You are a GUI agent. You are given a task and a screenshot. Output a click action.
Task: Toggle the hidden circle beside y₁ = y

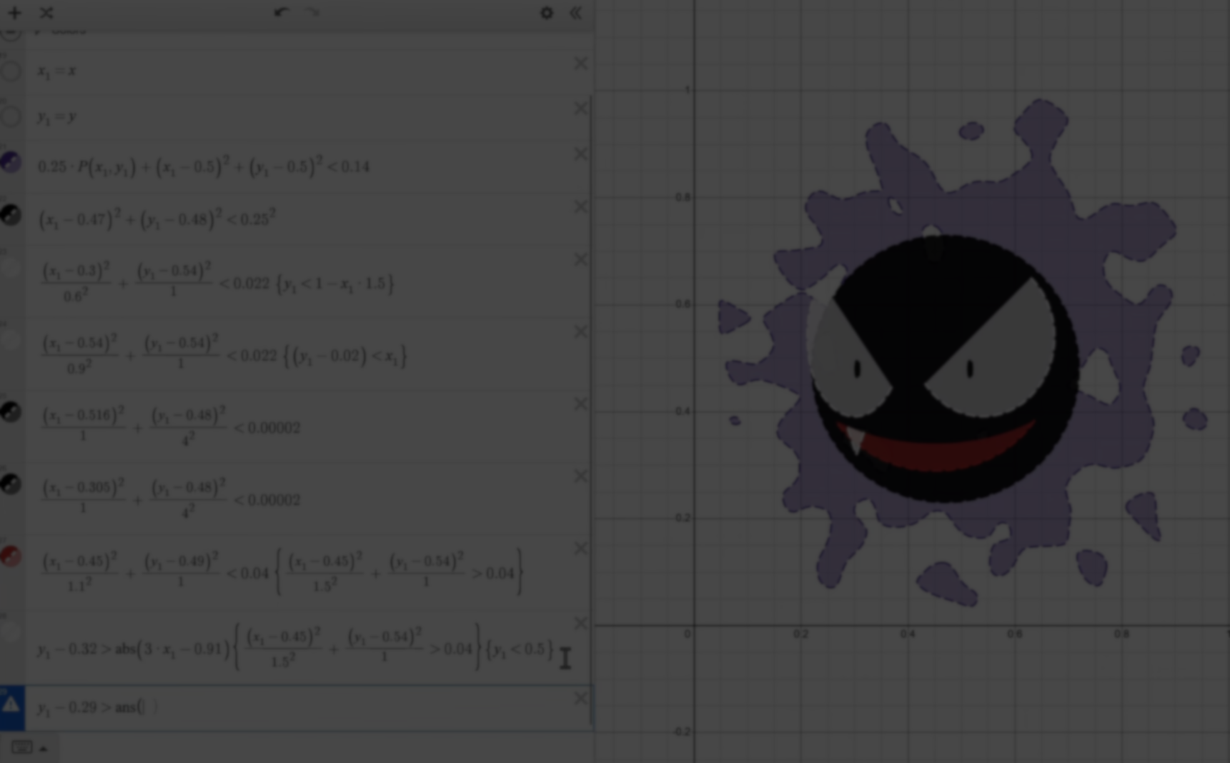(x=11, y=116)
